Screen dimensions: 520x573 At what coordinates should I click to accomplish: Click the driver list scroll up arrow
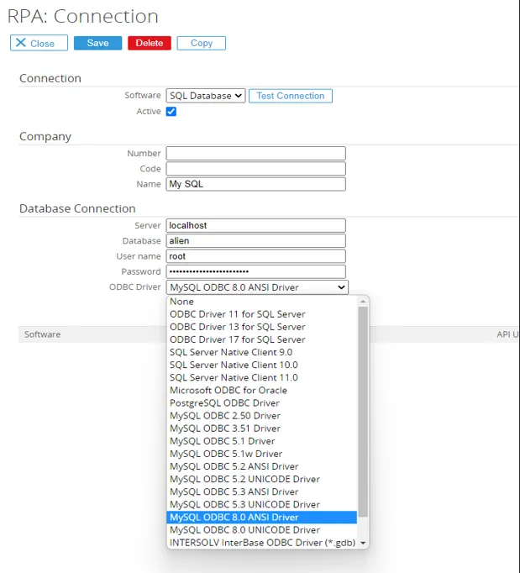(x=363, y=302)
